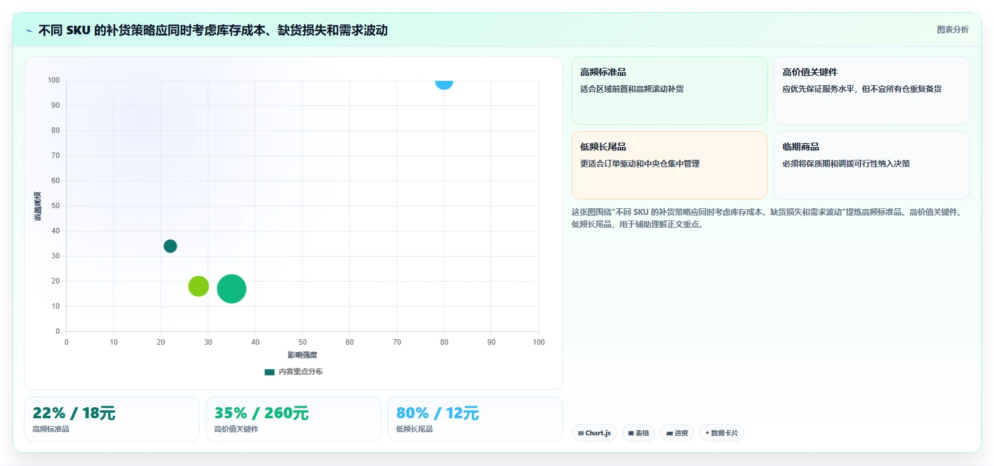The height and width of the screenshot is (466, 994).
Task: Click the 表格 tag chip
Action: (638, 433)
